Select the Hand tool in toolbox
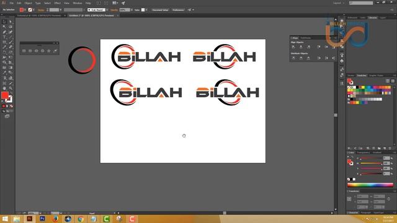The width and height of the screenshot is (397, 223). 4,88
